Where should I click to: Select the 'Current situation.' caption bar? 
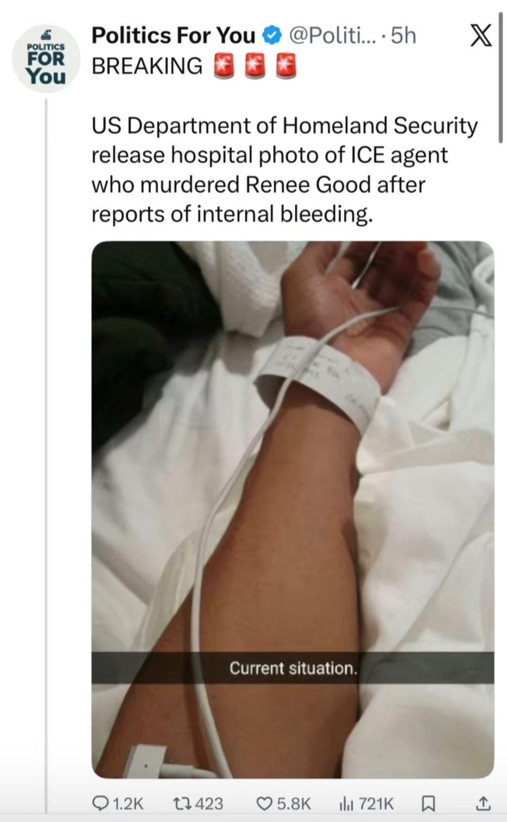pos(293,667)
